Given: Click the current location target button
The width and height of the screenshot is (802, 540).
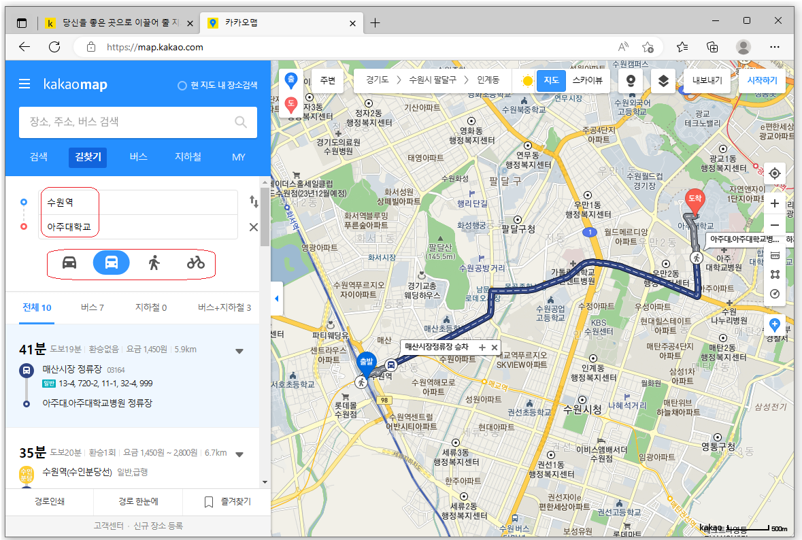Looking at the screenshot, I should 775,173.
